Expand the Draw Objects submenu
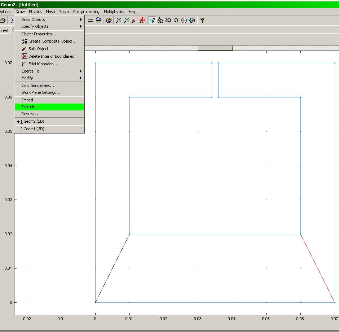 coord(49,19)
